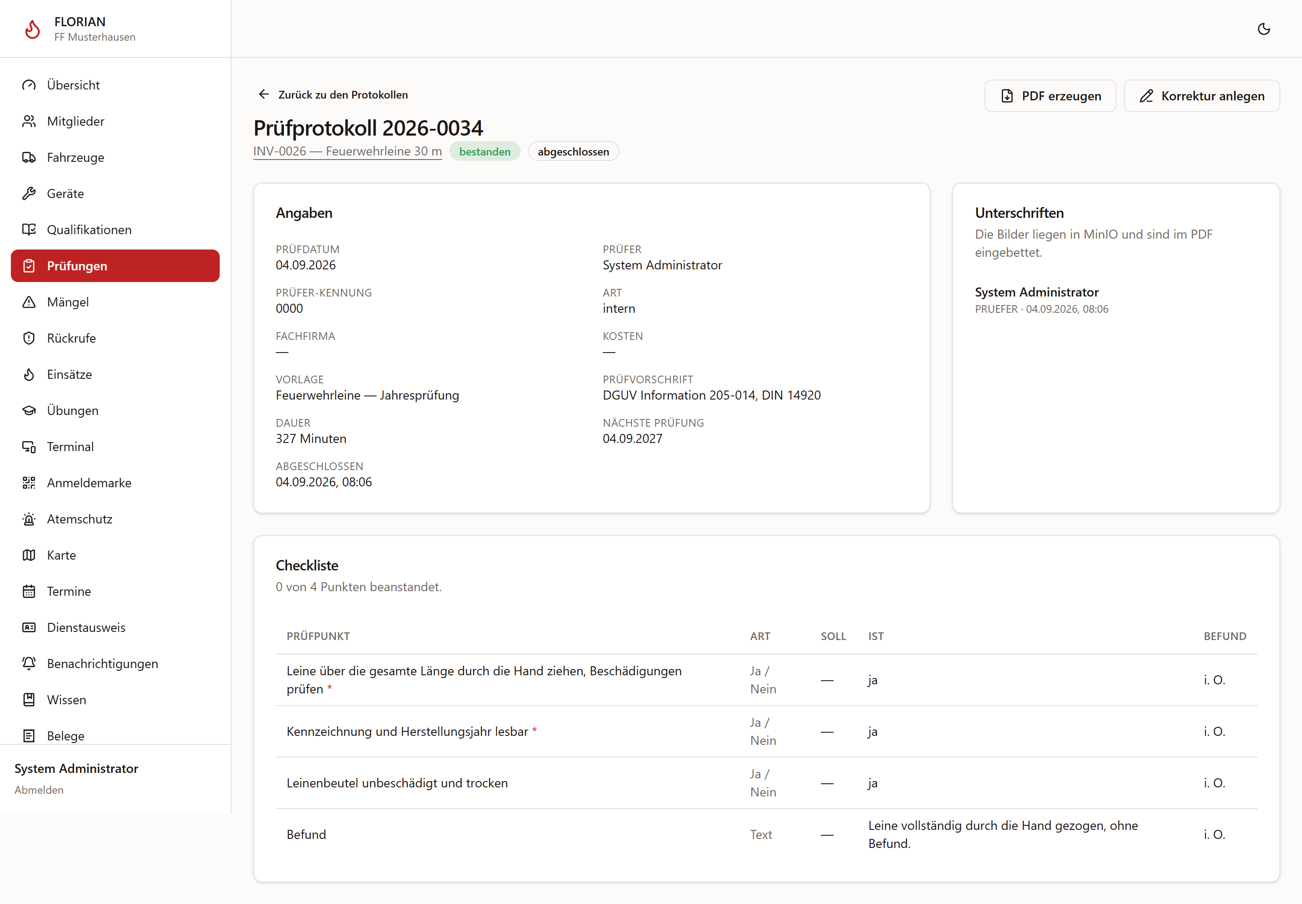1302x904 pixels.
Task: Toggle dark mode moon icon
Action: coord(1264,29)
